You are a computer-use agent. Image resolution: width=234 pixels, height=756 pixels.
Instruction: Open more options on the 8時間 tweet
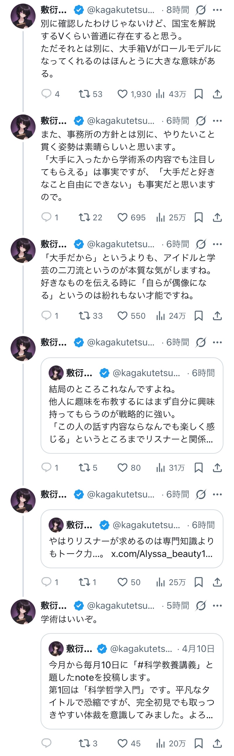[217, 10]
